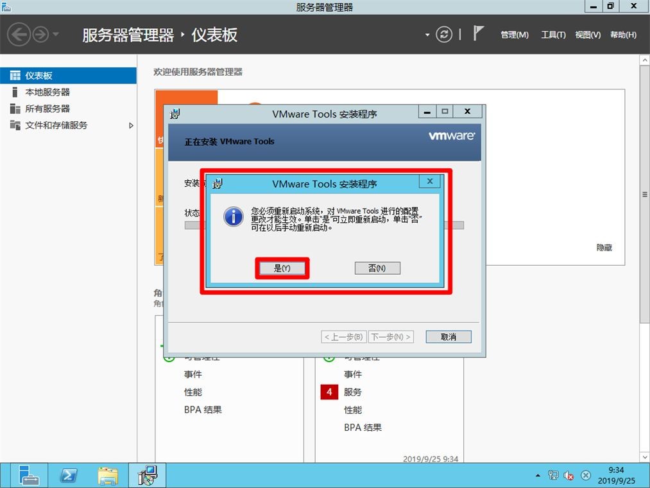This screenshot has height=488, width=650.
Task: Click the Server Manager scrollbar up arrow
Action: point(645,60)
